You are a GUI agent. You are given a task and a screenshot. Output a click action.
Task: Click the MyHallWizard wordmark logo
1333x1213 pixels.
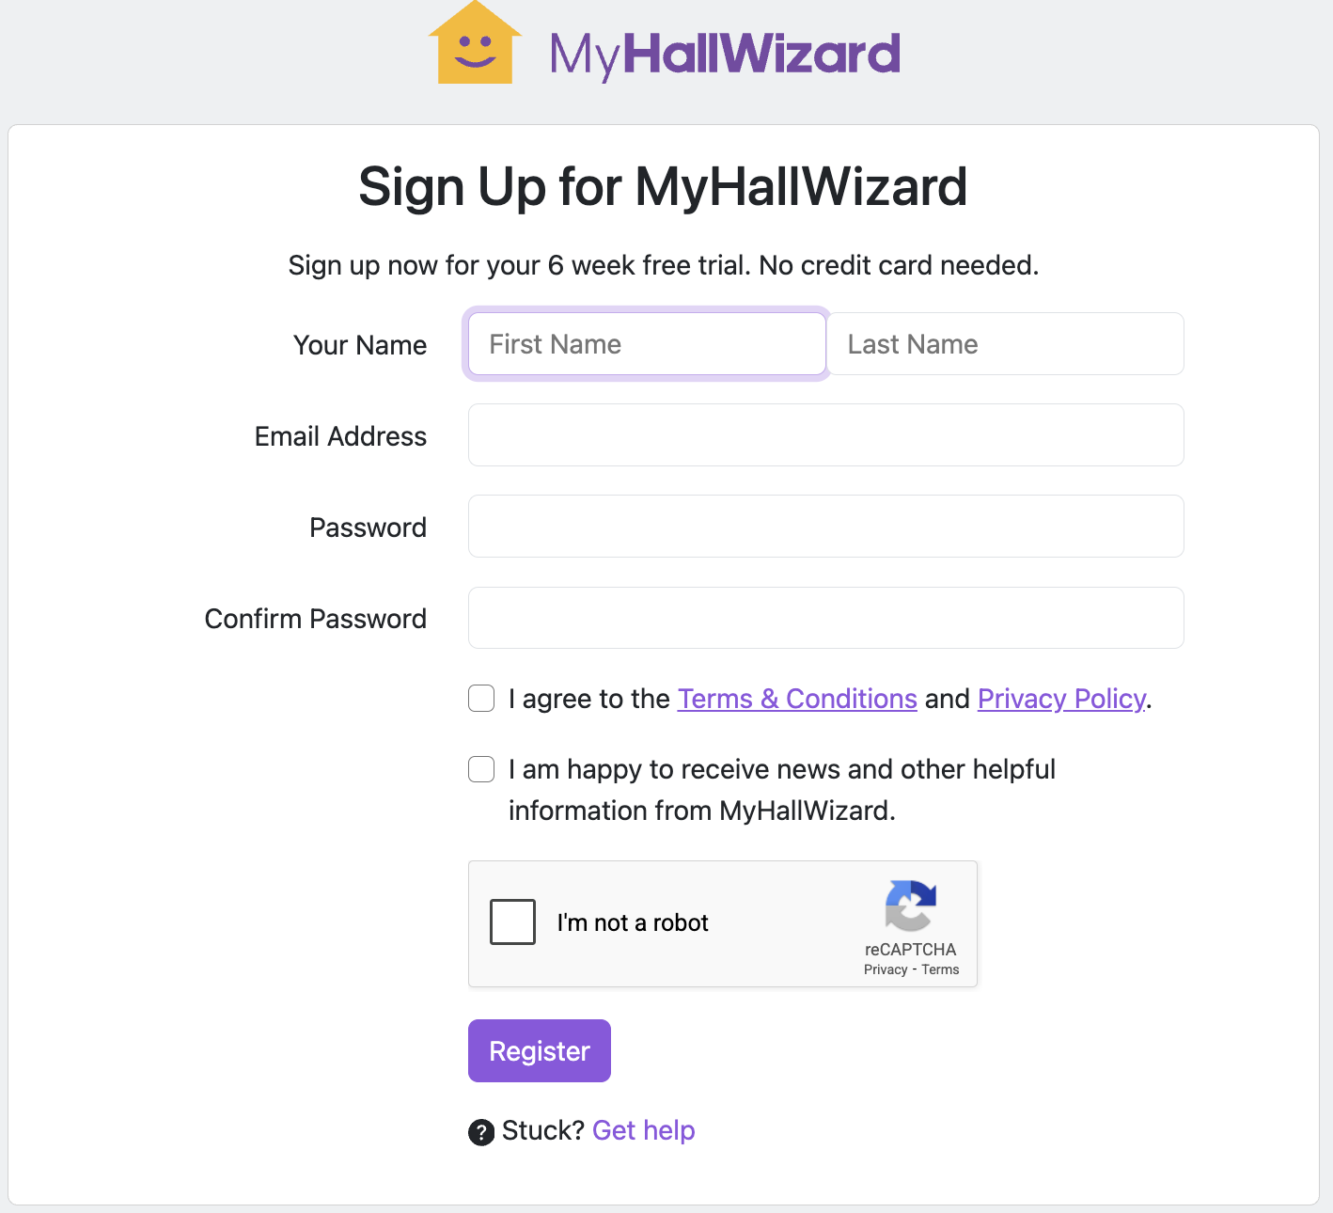tap(725, 54)
